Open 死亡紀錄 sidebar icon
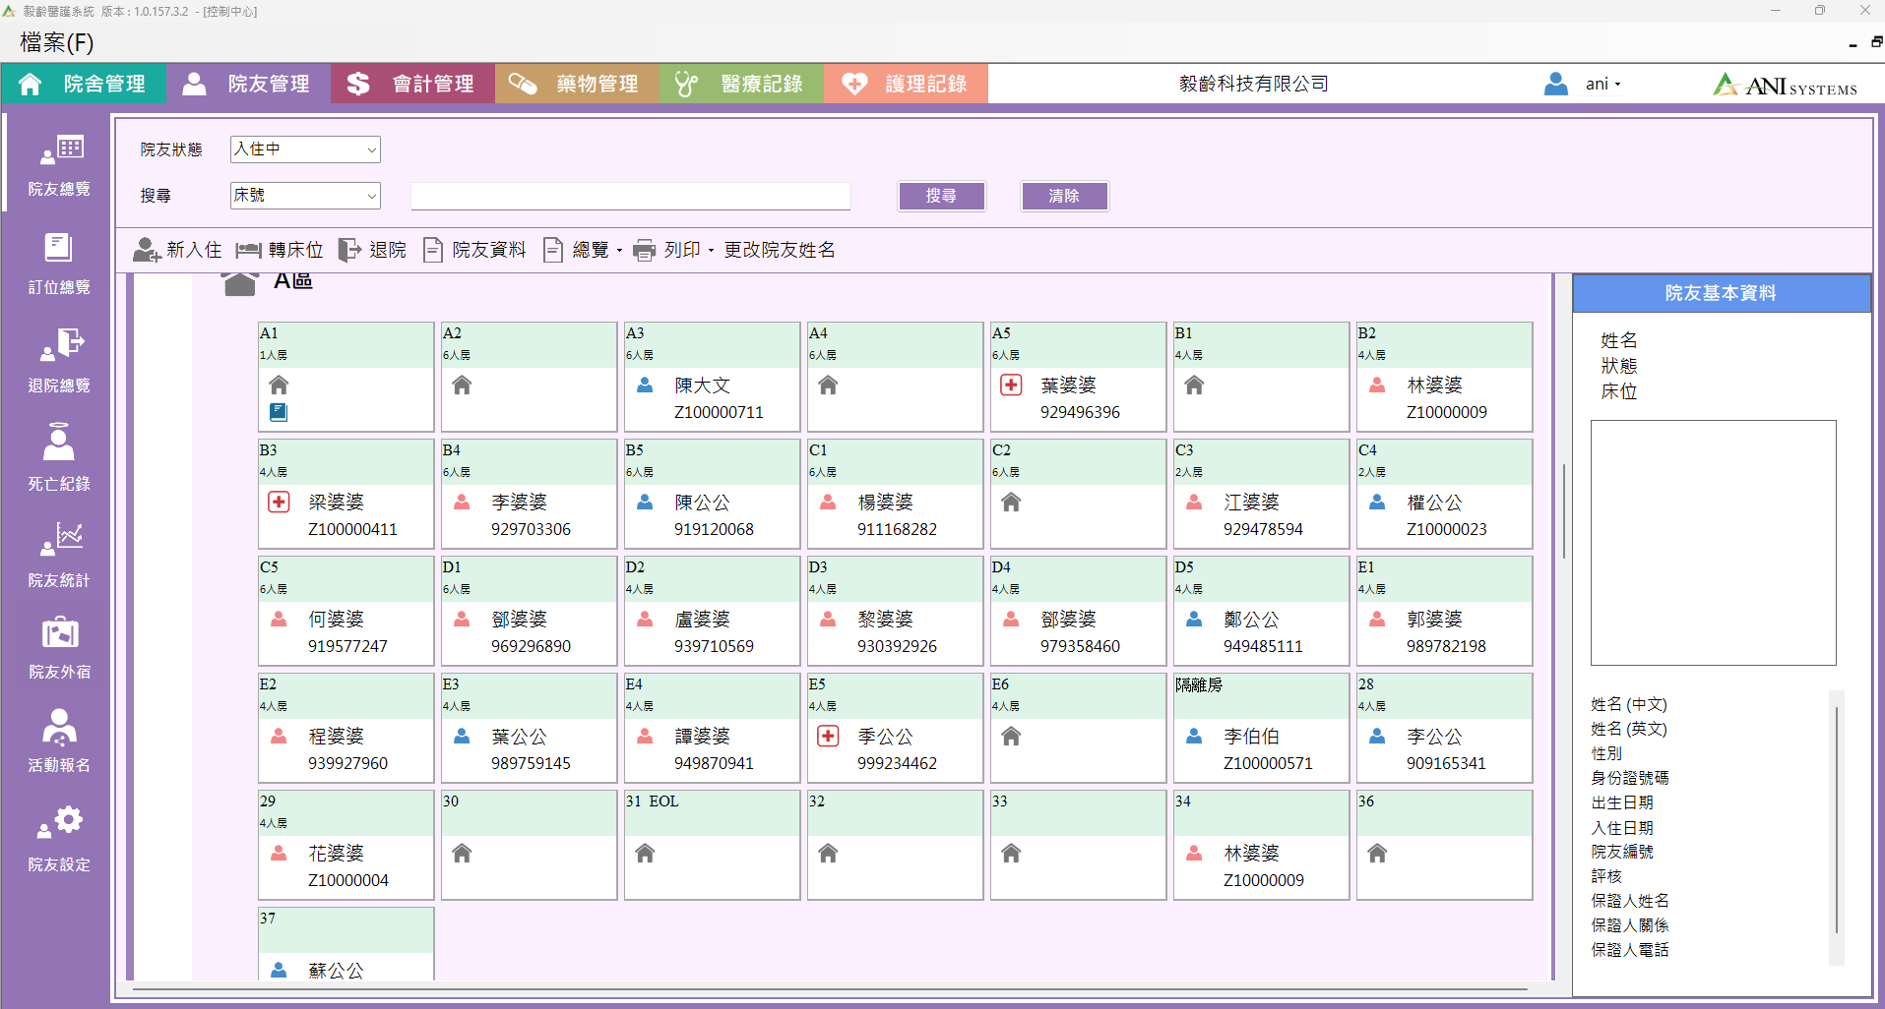Viewport: 1885px width, 1009px height. [58, 457]
